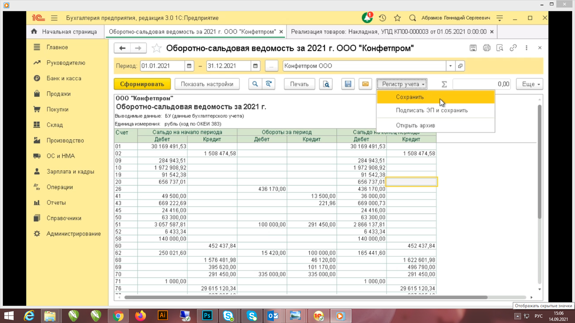Close the Реализация товаров tab
Screen dimensions: 575x323
coord(492,32)
